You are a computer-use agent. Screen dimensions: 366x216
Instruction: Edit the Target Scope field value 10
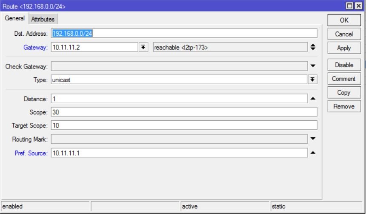[x=184, y=125]
